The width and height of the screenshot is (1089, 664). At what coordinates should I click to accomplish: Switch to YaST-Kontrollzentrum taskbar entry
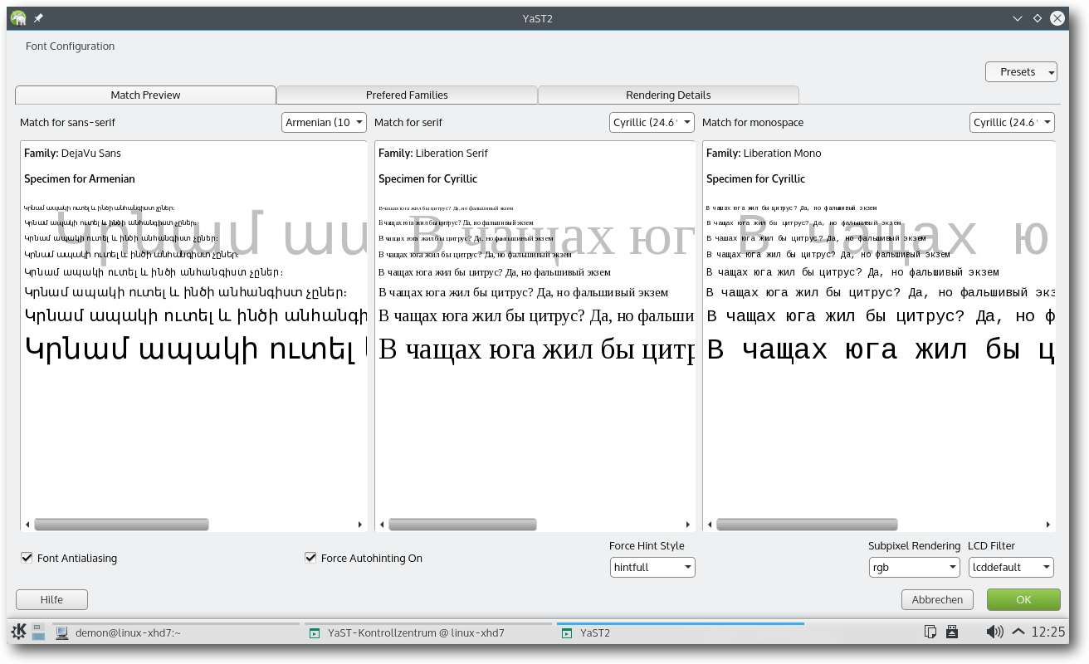(x=428, y=632)
